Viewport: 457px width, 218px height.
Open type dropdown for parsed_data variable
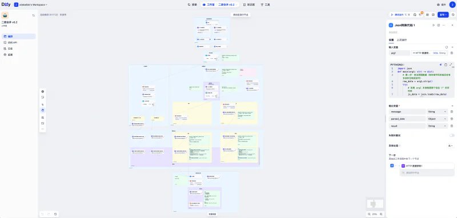click(437, 119)
